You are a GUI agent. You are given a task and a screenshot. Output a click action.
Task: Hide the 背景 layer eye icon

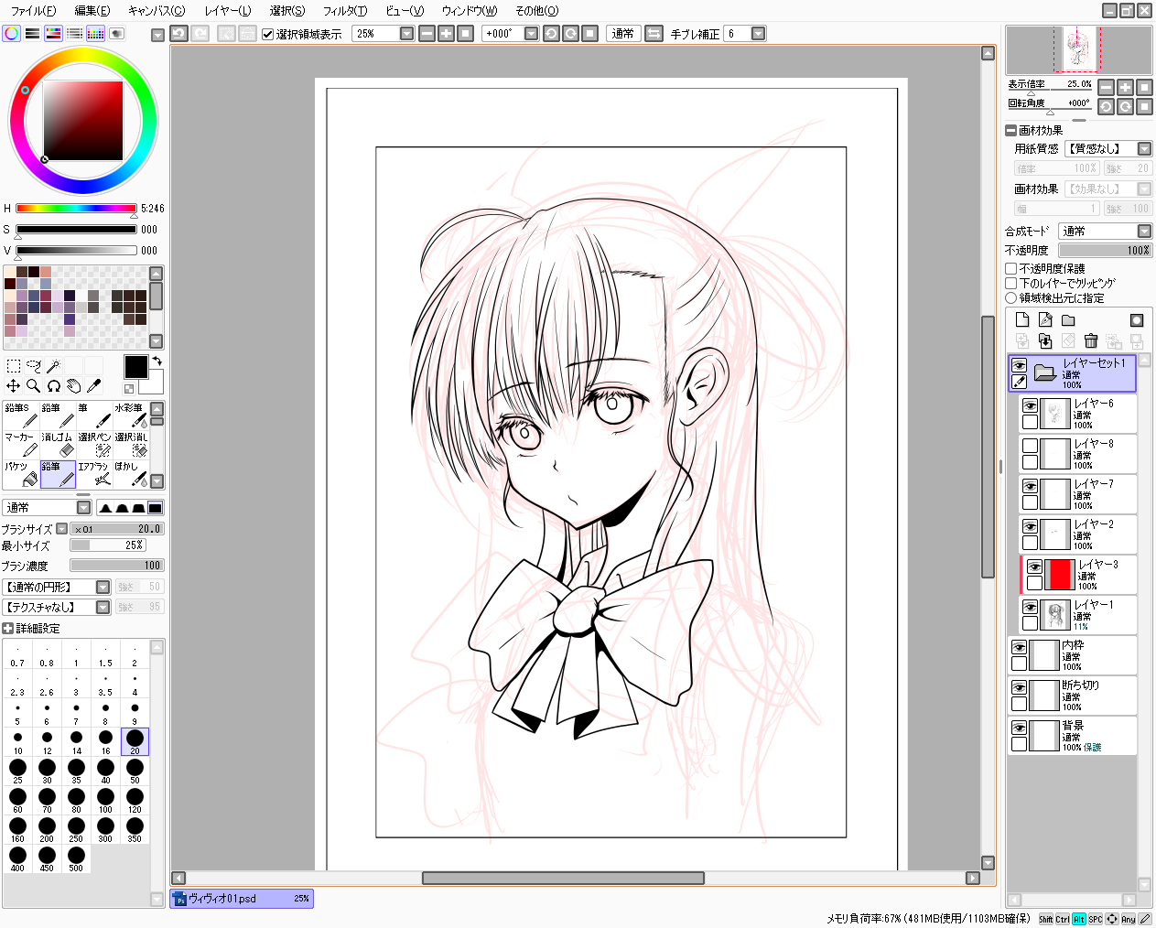(1019, 728)
